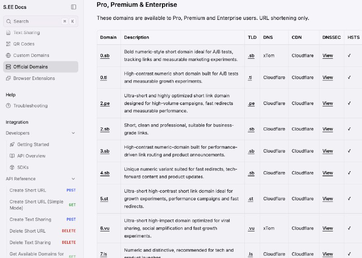Toggle the sidebar collapse icon
Screen dimensions: 362x258
point(74,7)
